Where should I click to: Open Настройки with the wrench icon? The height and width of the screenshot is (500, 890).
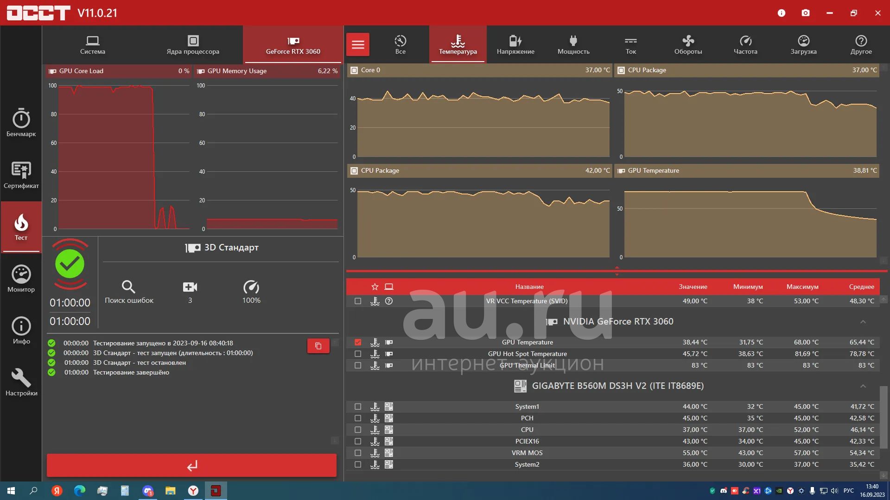pos(21,382)
